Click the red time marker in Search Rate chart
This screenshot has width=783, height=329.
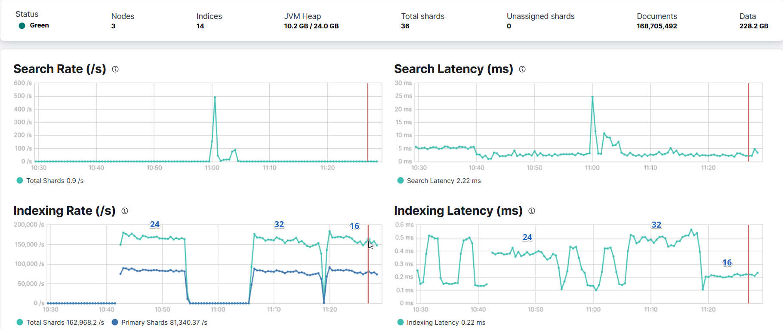(x=368, y=122)
